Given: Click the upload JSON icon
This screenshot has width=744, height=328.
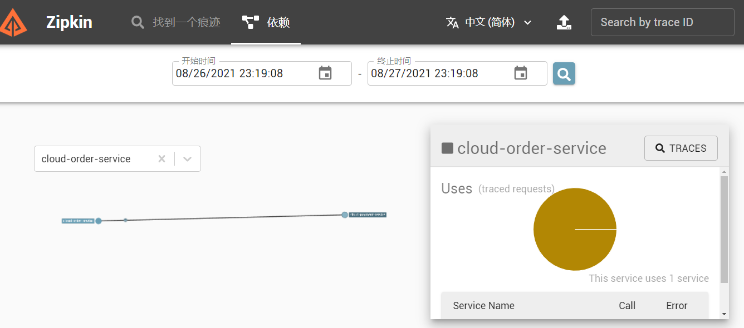Looking at the screenshot, I should point(564,22).
